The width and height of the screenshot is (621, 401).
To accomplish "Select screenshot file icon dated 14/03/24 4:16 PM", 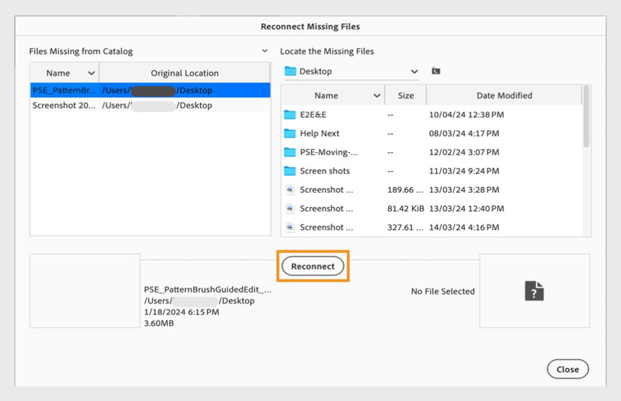I will click(x=290, y=228).
